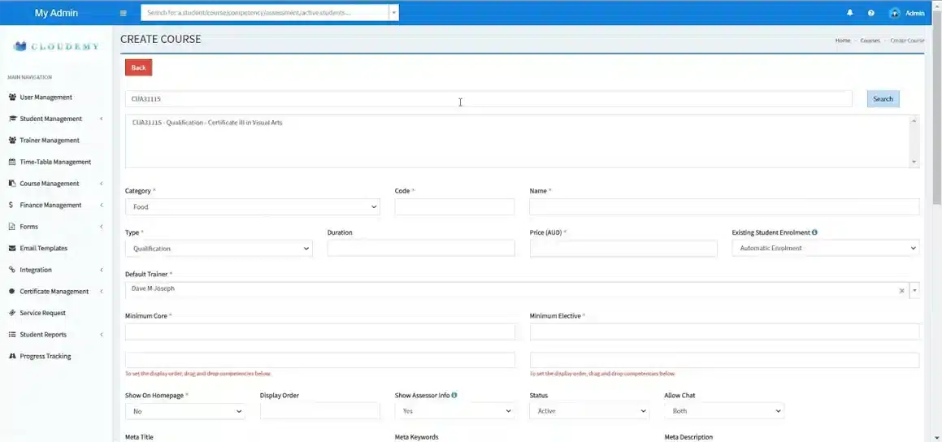Go to Courses breadcrumb link
942x442 pixels.
point(870,41)
